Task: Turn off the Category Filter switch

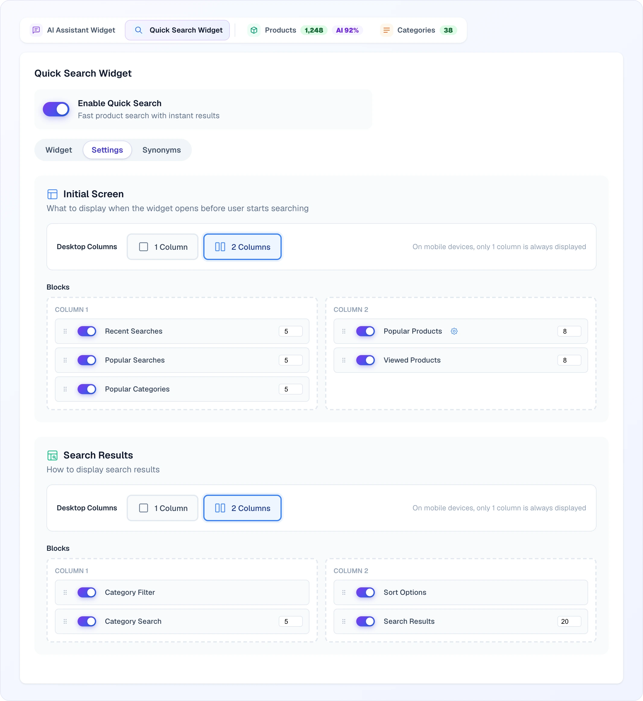Action: point(87,592)
